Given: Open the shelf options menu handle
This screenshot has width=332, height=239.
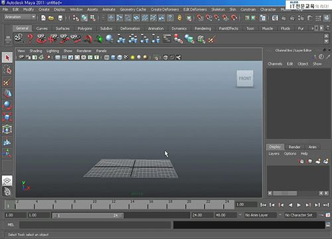Looking at the screenshot, I should click(8, 39).
